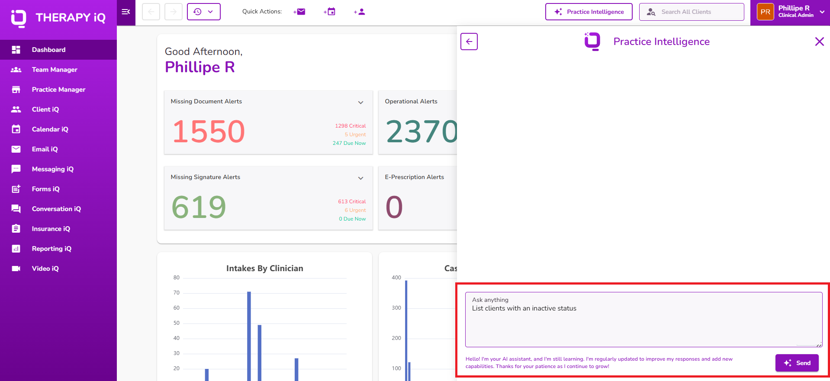
Task: Click the 0 Due Now signature alerts
Action: pos(352,219)
